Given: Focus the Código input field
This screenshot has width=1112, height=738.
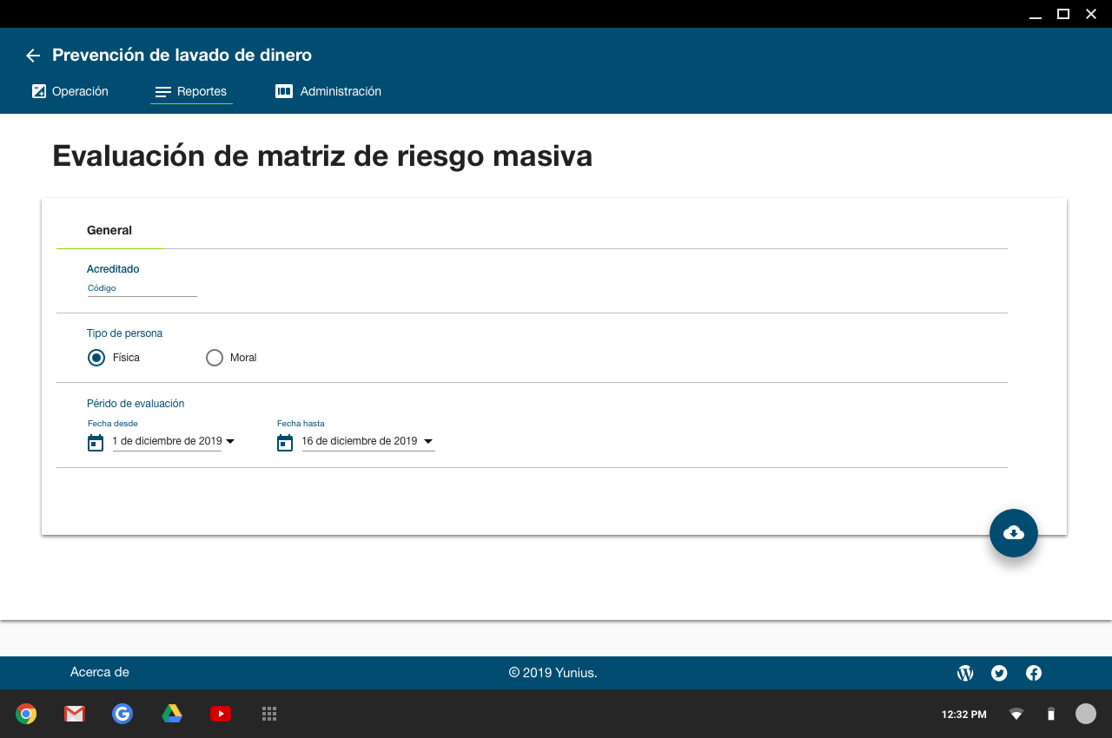Looking at the screenshot, I should point(142,288).
